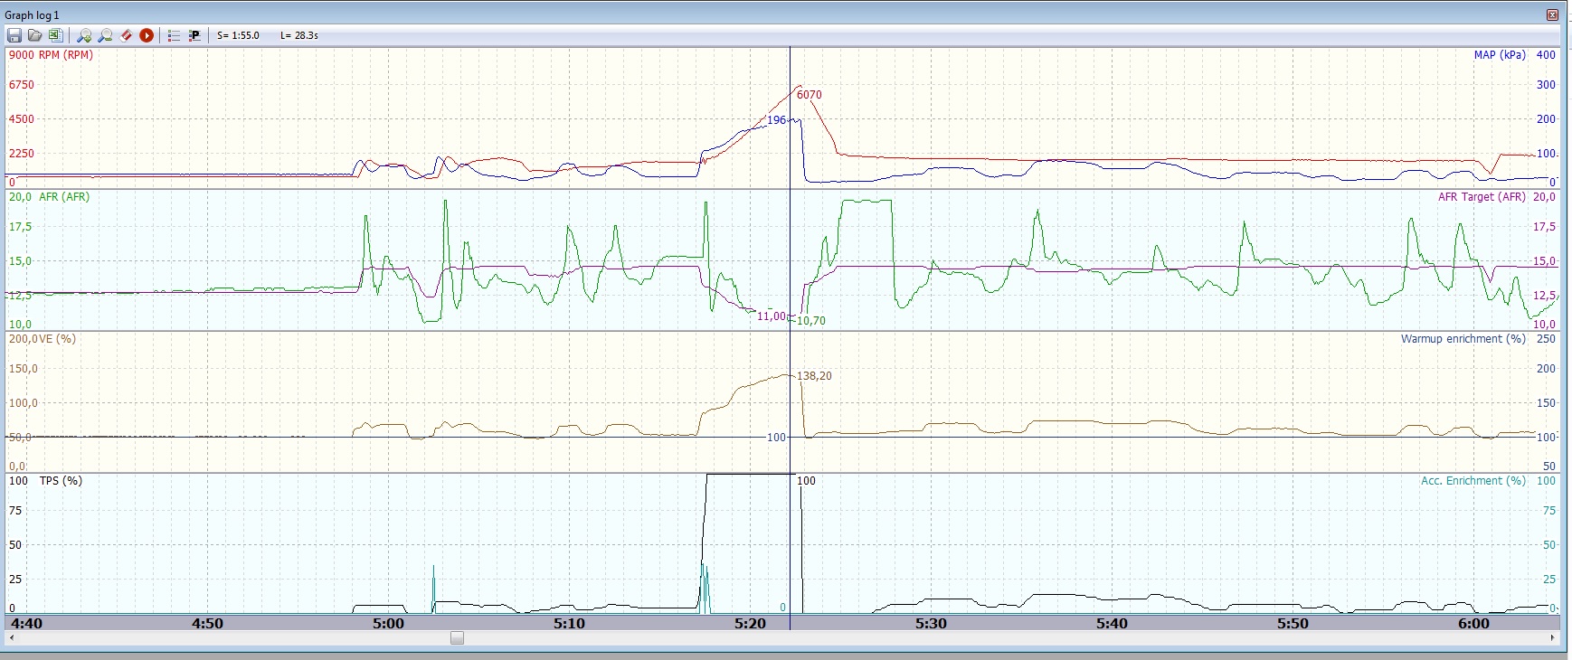Click the Save log floppy disk icon
The width and height of the screenshot is (1572, 660).
click(x=14, y=35)
